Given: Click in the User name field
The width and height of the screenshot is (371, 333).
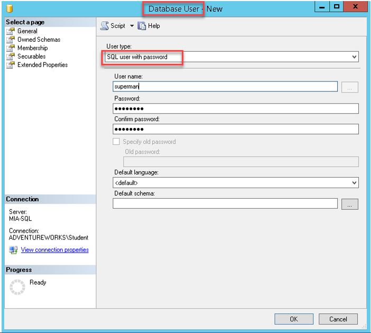Looking at the screenshot, I should (x=225, y=87).
